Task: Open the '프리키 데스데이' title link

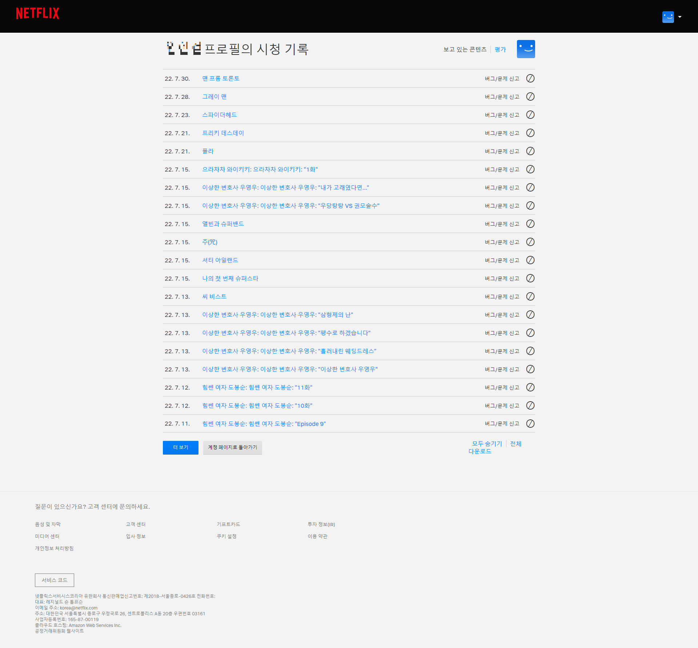Action: (x=223, y=133)
